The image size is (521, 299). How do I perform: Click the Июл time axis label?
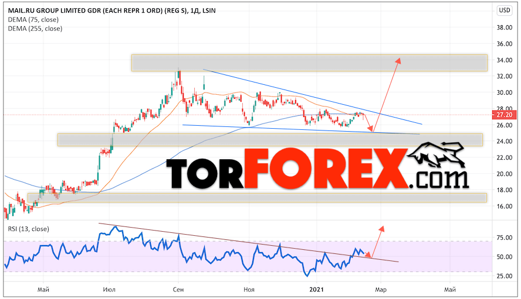click(109, 290)
